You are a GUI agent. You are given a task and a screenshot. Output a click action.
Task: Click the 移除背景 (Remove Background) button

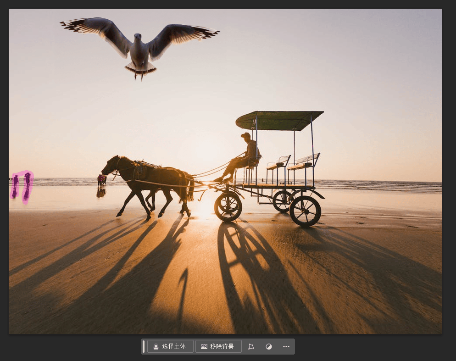(218, 346)
